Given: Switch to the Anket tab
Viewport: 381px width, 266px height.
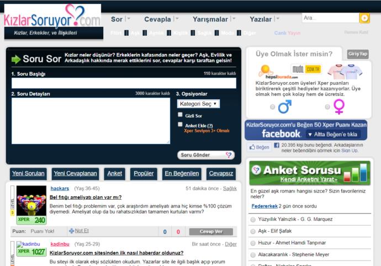Looking at the screenshot, I should pyautogui.click(x=114, y=174).
